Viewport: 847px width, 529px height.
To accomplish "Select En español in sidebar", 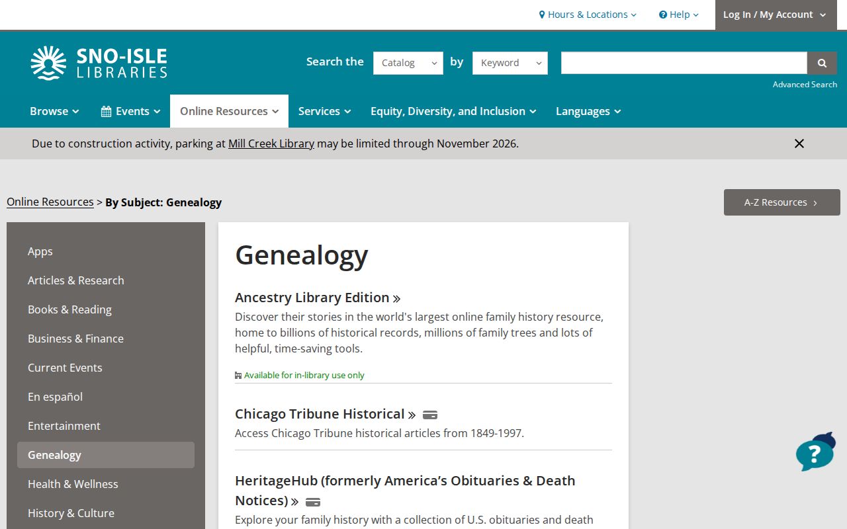I will pos(106,397).
